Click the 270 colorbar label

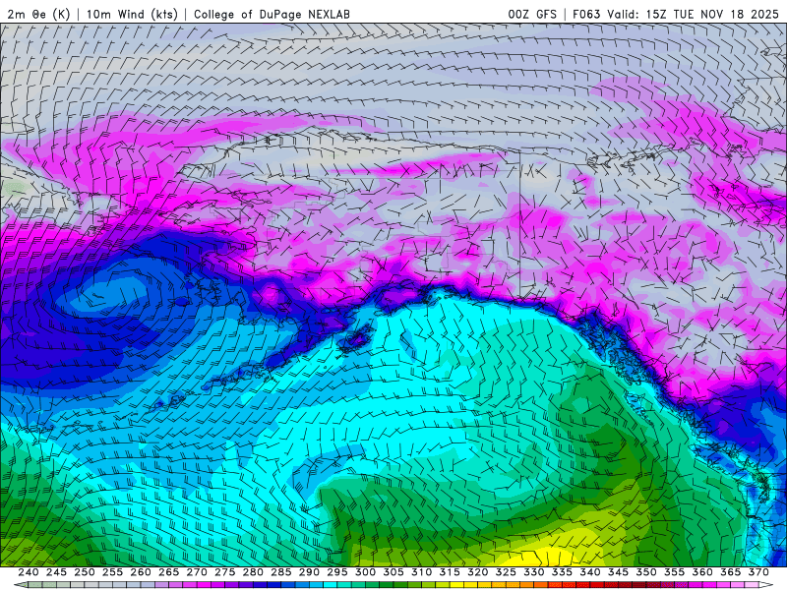(197, 572)
